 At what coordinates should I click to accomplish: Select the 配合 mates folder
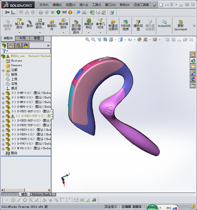pyautogui.click(x=14, y=153)
